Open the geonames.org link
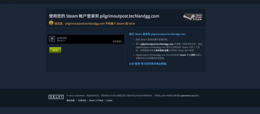Viewport: 260px width, 114px height. (188, 96)
